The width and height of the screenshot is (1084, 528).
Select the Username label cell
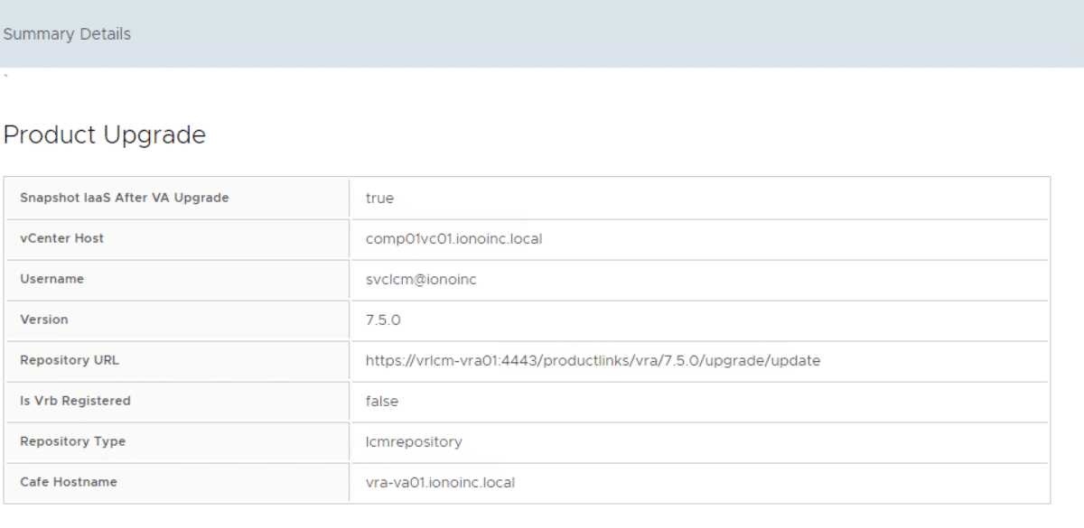[x=51, y=279]
